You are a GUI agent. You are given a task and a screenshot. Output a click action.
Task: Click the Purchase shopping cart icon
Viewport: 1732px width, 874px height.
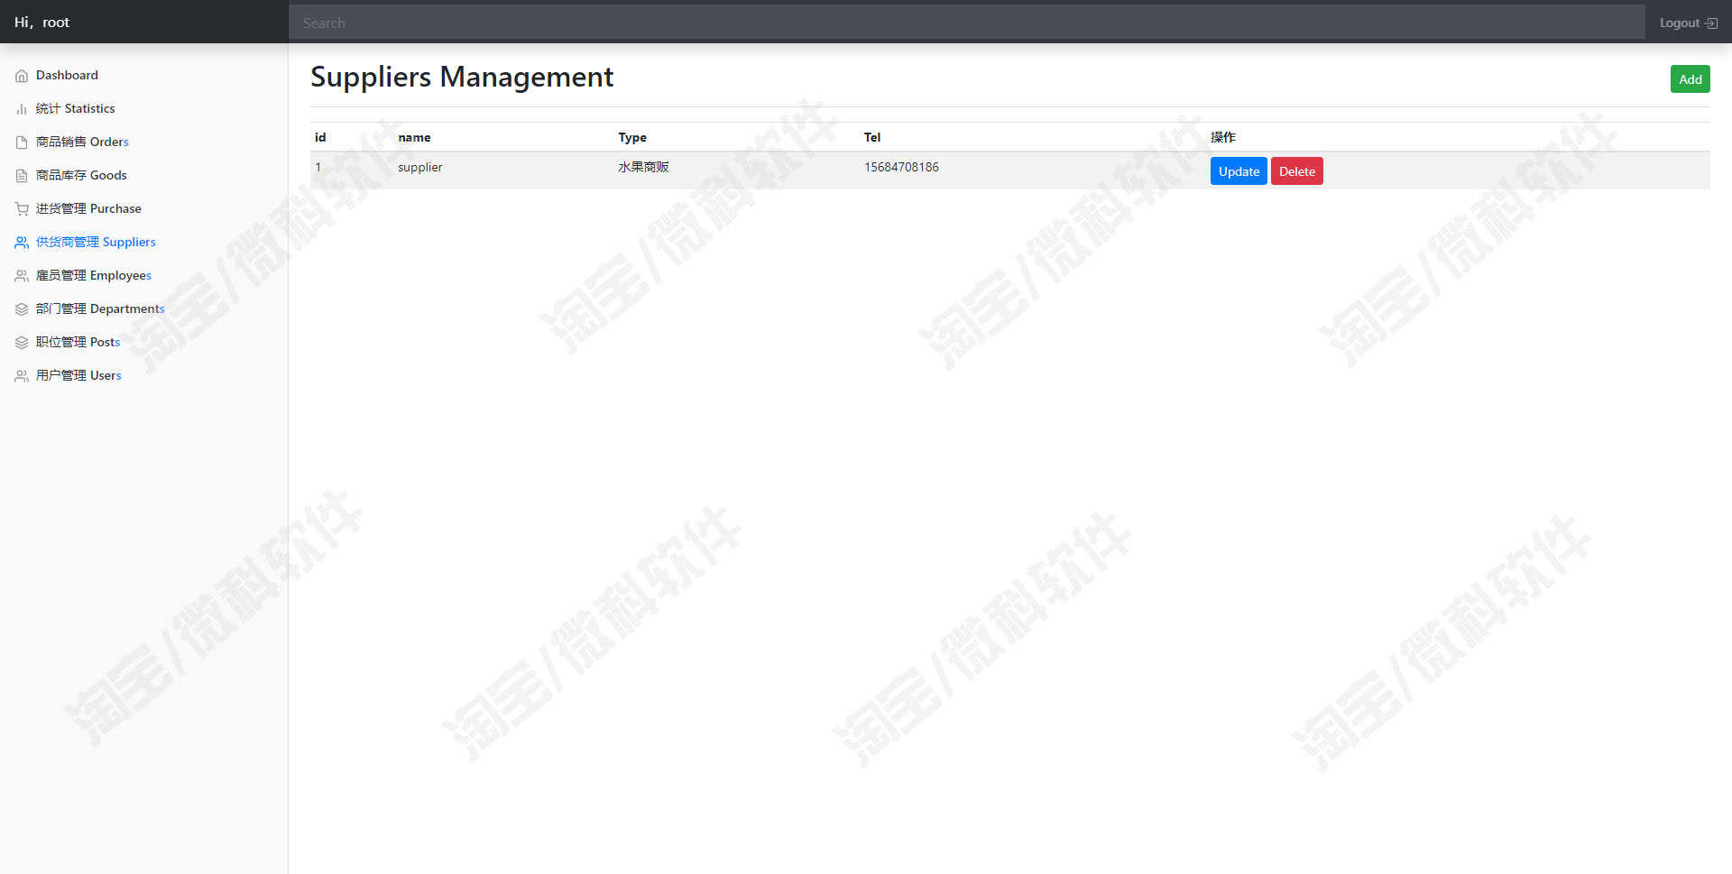click(x=22, y=209)
